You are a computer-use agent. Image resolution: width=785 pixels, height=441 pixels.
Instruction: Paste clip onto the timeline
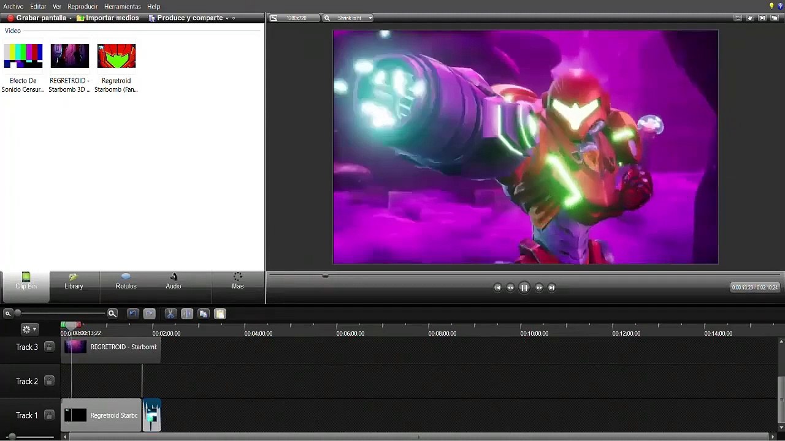click(x=220, y=314)
